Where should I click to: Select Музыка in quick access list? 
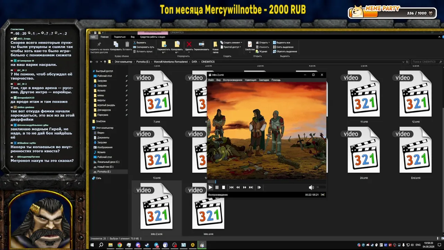tap(101, 91)
